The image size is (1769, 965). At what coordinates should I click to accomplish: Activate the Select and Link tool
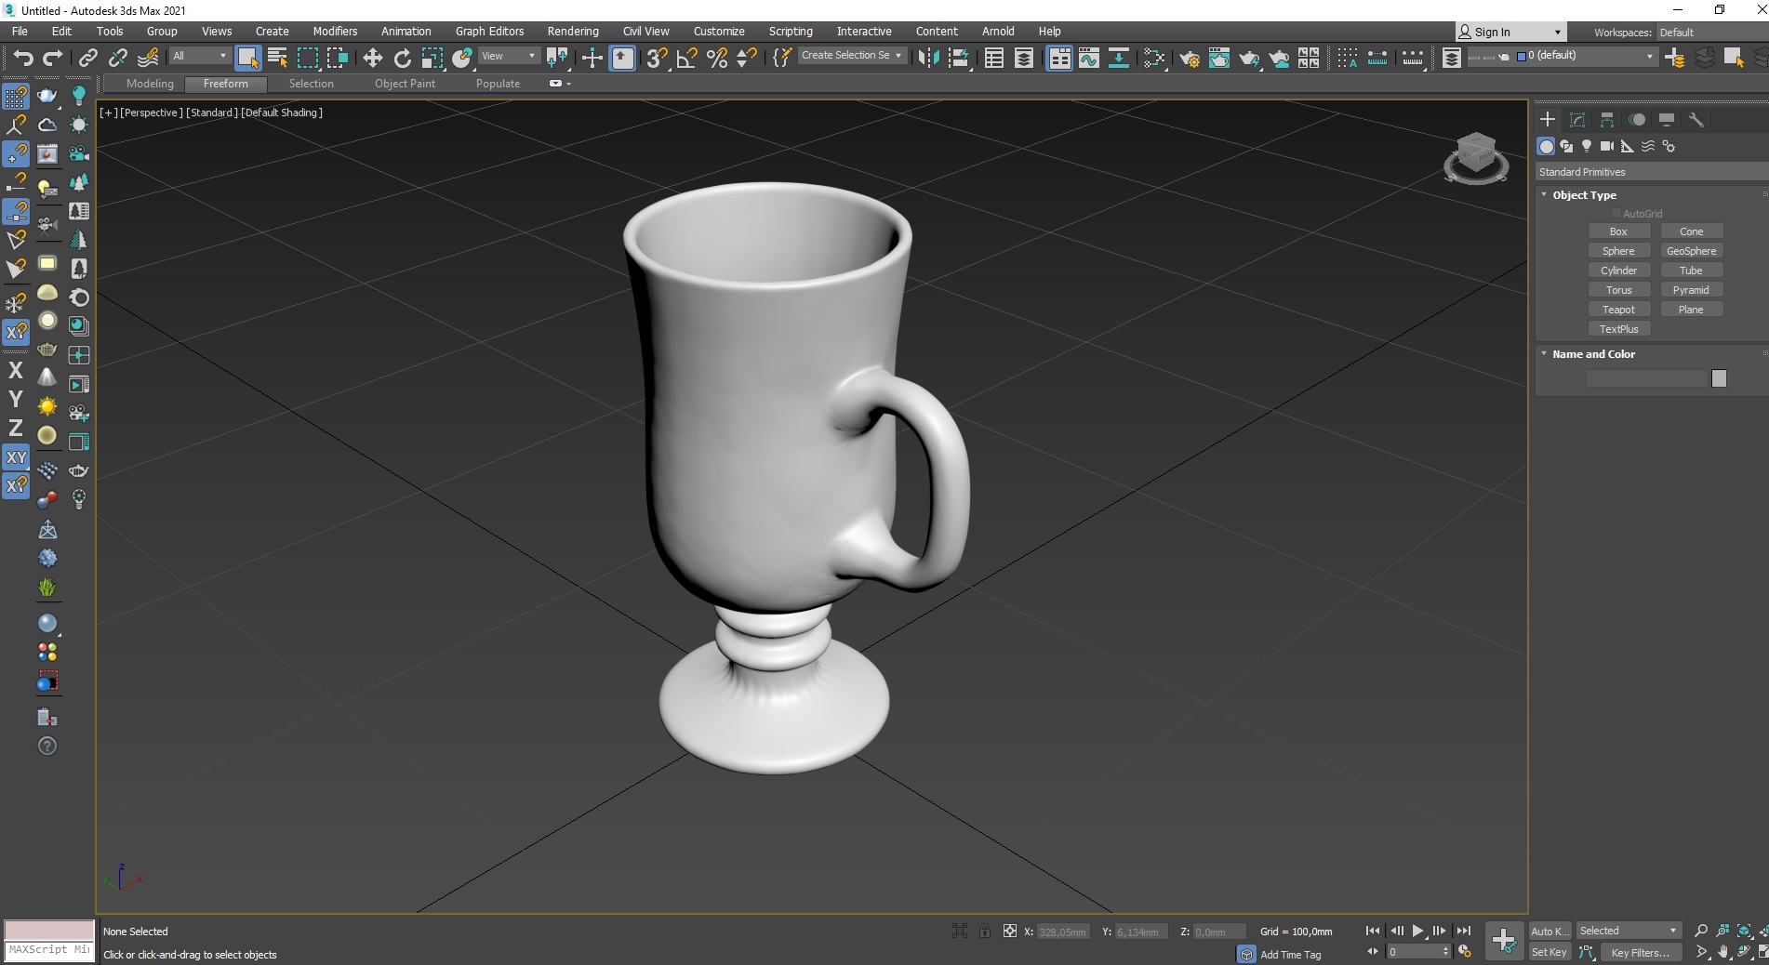[87, 58]
